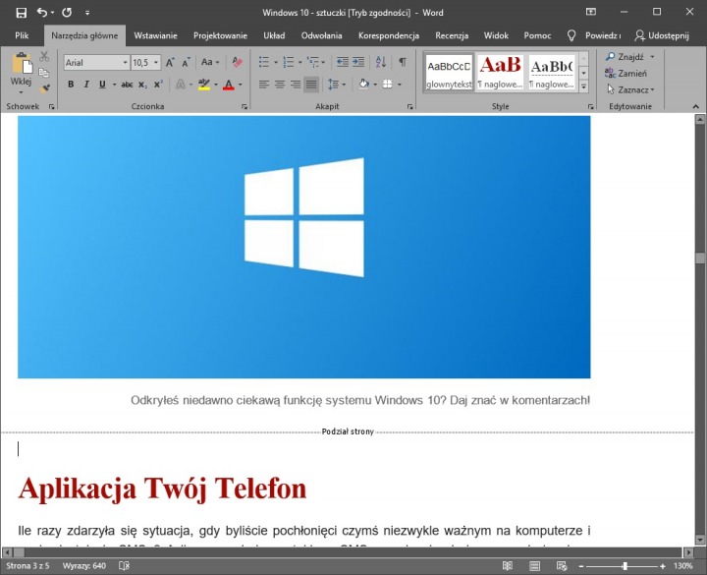The image size is (707, 575).
Task: Increase font size with the larger A
Action: click(170, 62)
